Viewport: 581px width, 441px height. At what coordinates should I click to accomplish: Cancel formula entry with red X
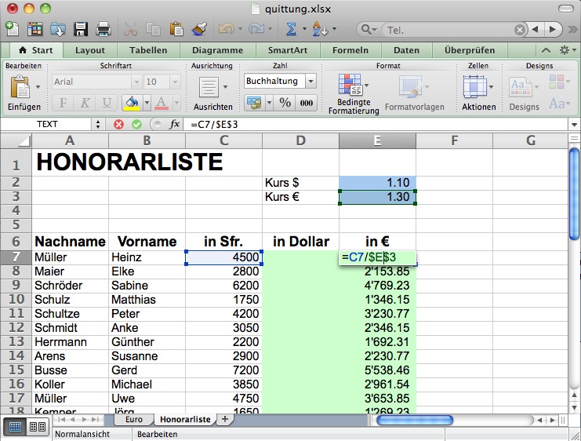(x=119, y=124)
